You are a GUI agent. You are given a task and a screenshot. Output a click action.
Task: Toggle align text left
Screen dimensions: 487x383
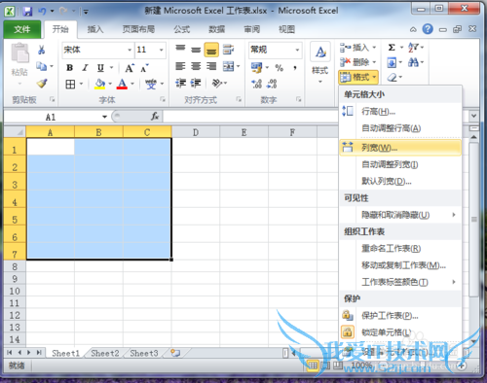click(x=180, y=66)
